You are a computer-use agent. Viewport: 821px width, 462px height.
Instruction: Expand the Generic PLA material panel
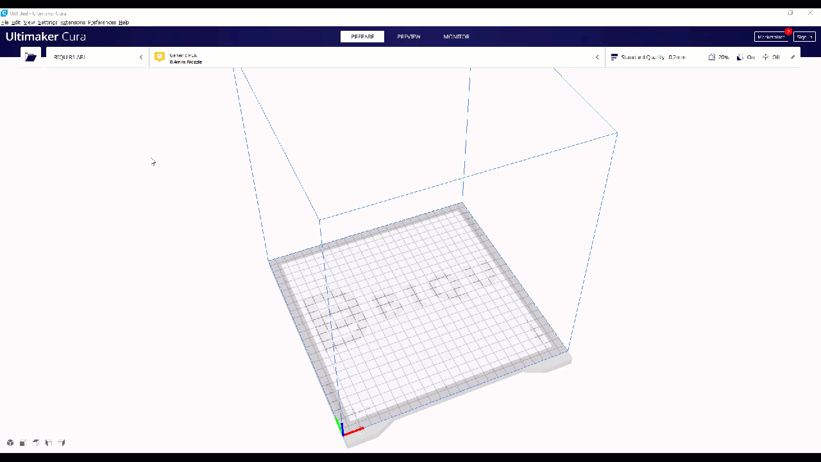(377, 57)
